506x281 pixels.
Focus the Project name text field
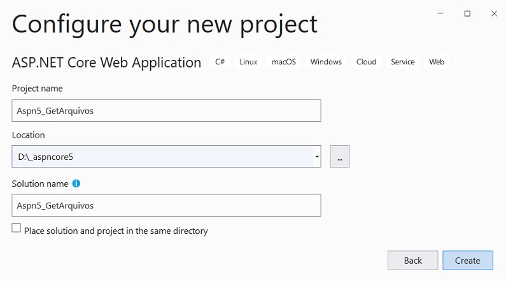(166, 111)
